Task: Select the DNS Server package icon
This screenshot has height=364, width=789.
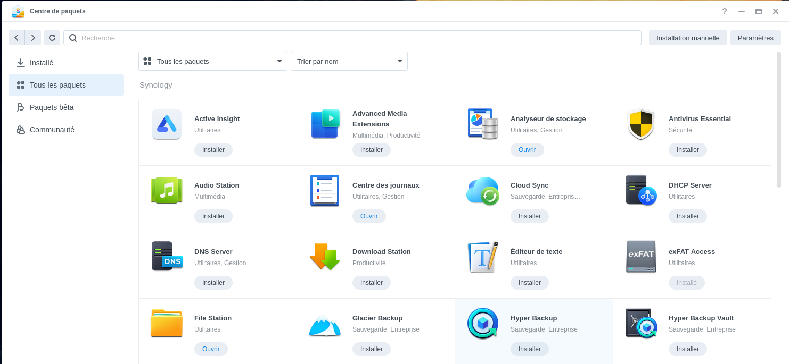Action: pyautogui.click(x=167, y=257)
